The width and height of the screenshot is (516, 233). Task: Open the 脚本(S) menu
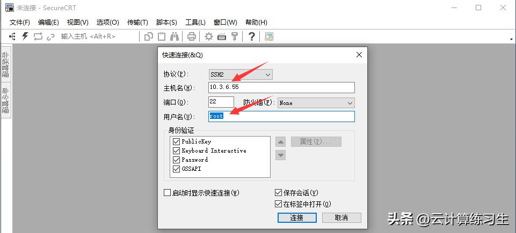166,22
